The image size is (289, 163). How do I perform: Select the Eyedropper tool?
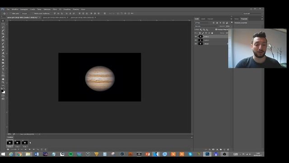click(x=3, y=37)
